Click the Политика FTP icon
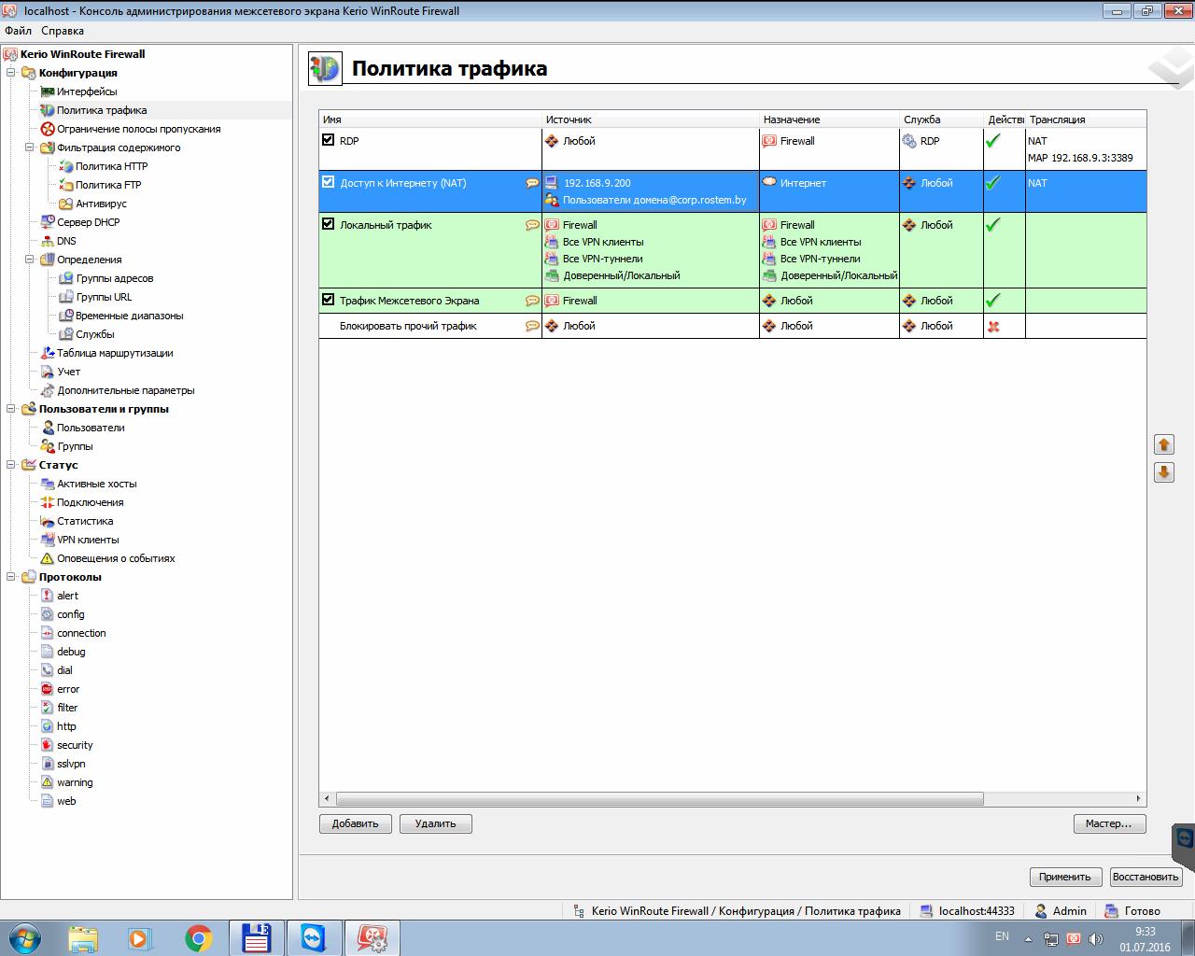 (x=65, y=185)
